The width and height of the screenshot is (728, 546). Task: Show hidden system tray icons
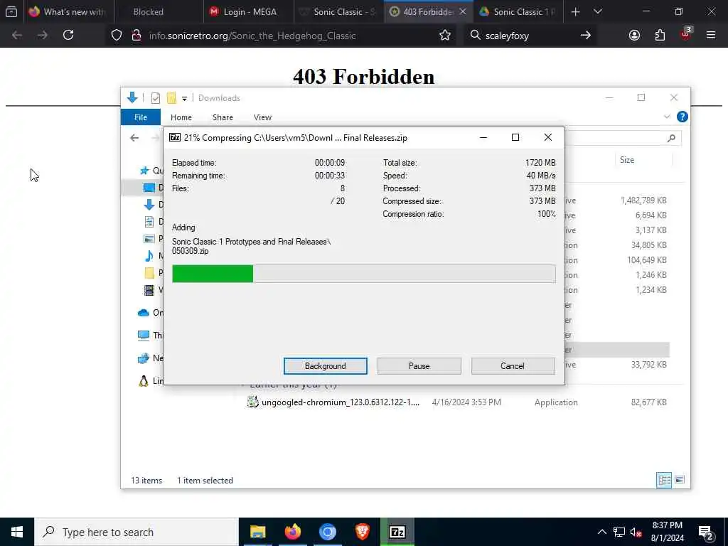601,532
